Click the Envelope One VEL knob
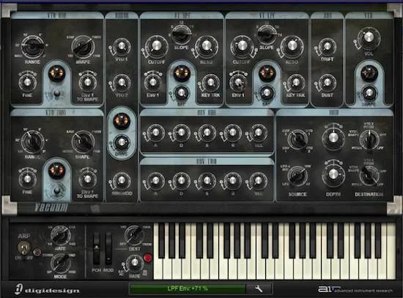403x298 pixels. 259,132
